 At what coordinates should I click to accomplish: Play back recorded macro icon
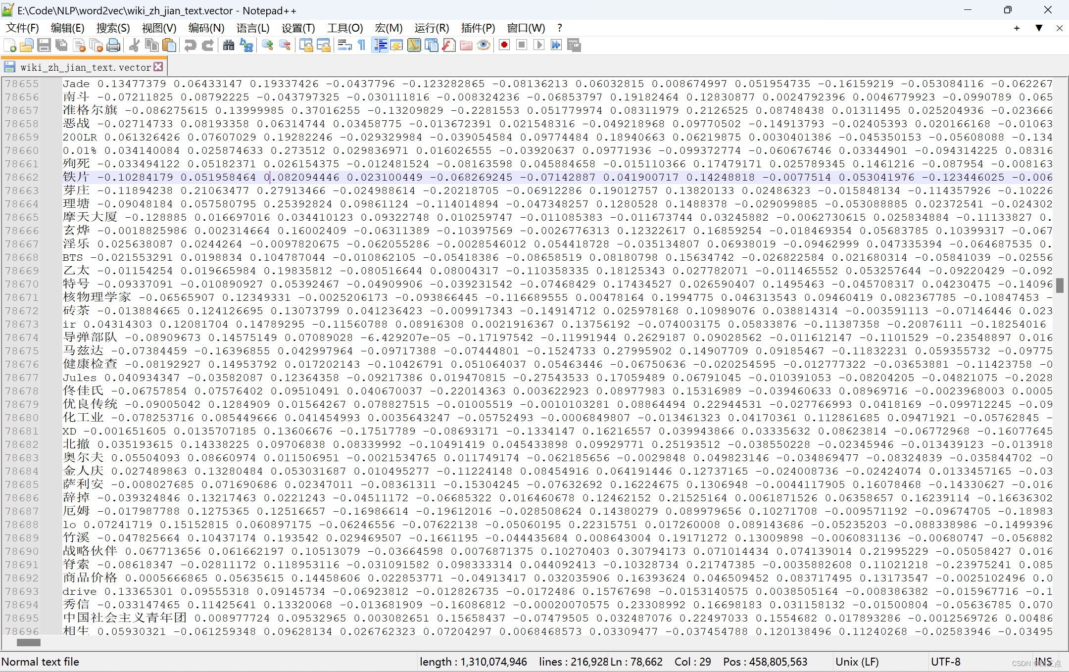[x=539, y=46]
